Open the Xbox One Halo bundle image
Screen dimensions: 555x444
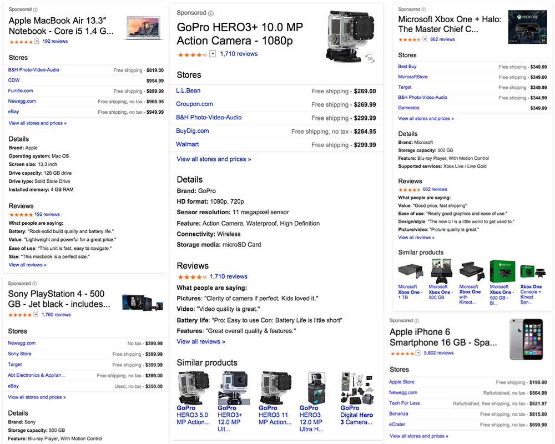527,27
